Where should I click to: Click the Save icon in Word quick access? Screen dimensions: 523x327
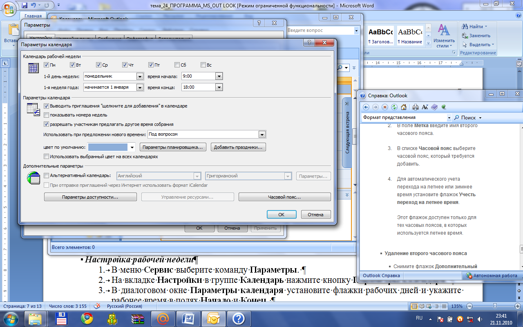[25, 5]
